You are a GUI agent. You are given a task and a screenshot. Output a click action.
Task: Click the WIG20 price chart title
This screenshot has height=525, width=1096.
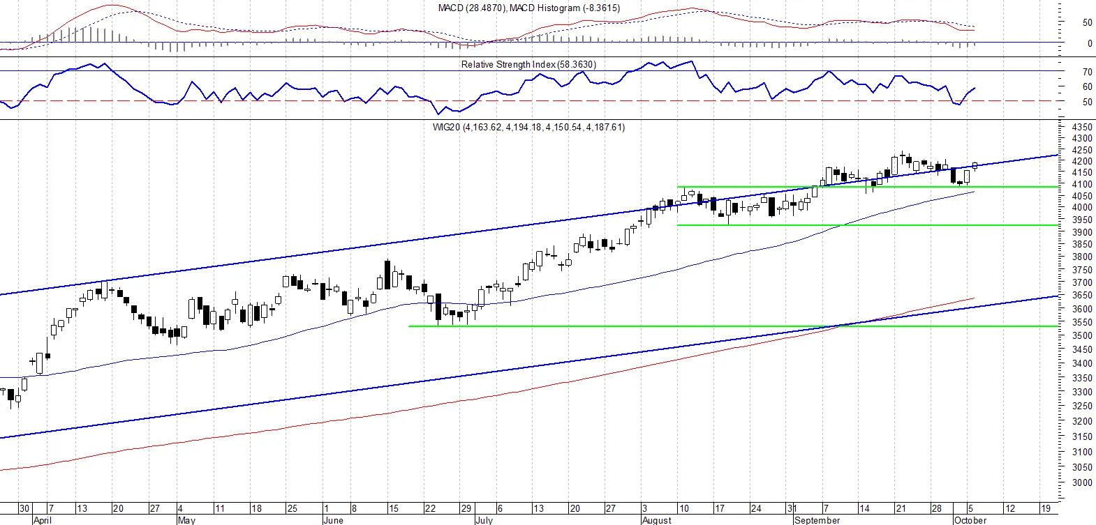(x=528, y=127)
